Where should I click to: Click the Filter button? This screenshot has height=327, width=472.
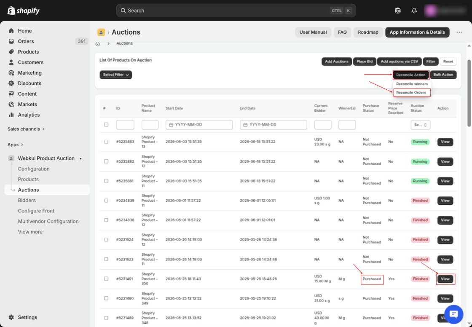click(430, 62)
